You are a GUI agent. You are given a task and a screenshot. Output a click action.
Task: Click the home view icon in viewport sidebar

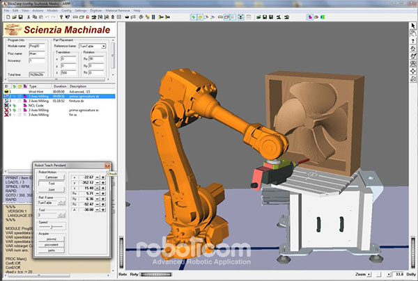(413, 49)
